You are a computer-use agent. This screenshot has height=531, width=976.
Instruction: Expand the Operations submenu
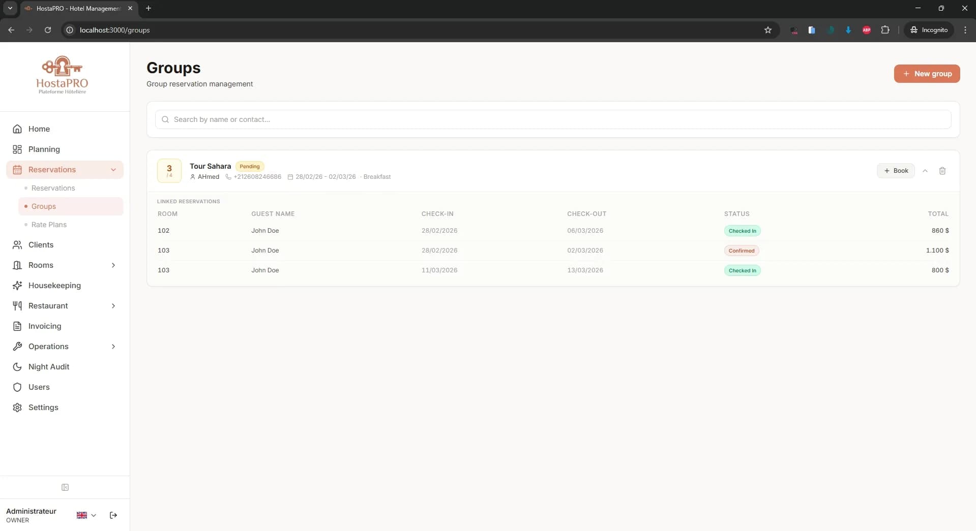click(x=113, y=347)
